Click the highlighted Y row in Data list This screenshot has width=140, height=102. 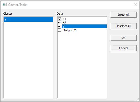84,26
